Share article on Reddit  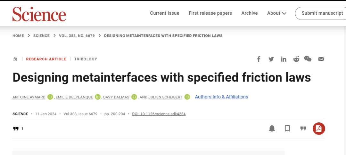pyautogui.click(x=296, y=59)
